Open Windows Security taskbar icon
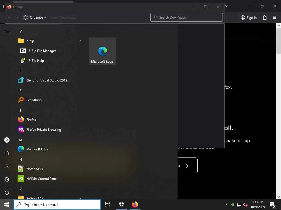The image size is (281, 210). point(122,205)
